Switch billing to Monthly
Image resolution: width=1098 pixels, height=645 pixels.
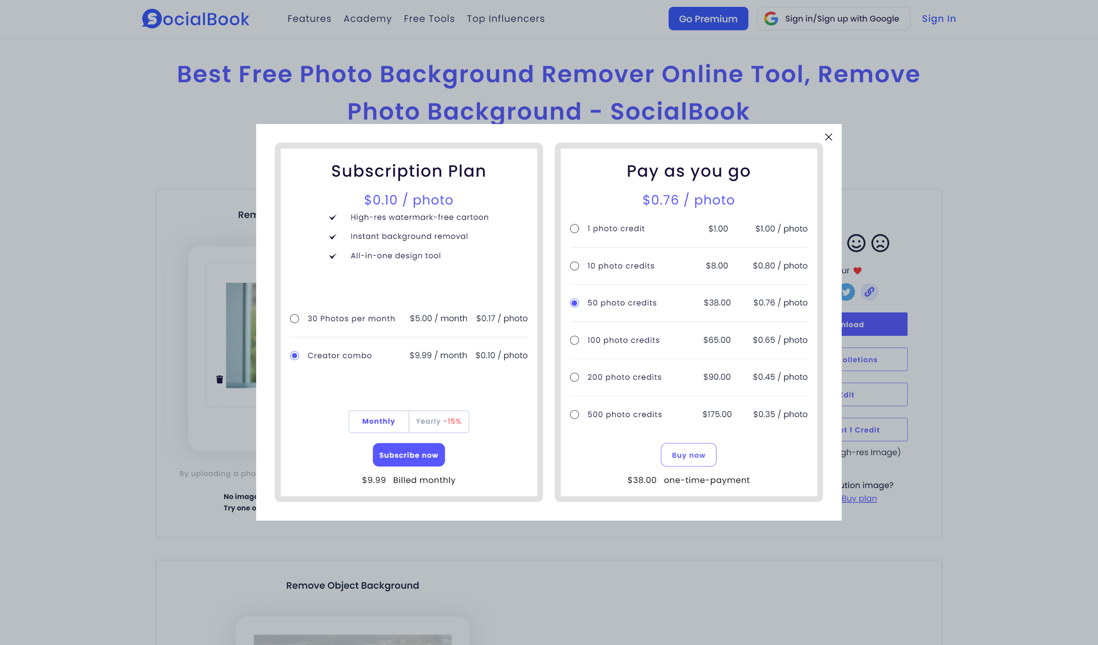[x=379, y=422]
